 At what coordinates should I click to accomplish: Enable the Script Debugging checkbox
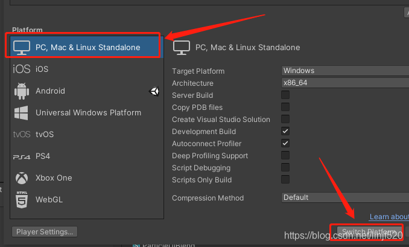[x=285, y=167]
